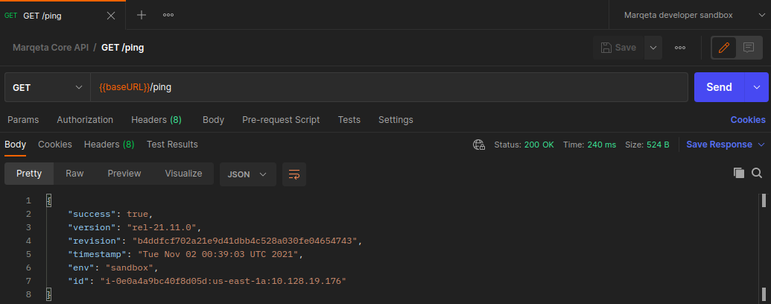The width and height of the screenshot is (771, 304).
Task: Switch to the Authorization tab
Action: [x=85, y=120]
